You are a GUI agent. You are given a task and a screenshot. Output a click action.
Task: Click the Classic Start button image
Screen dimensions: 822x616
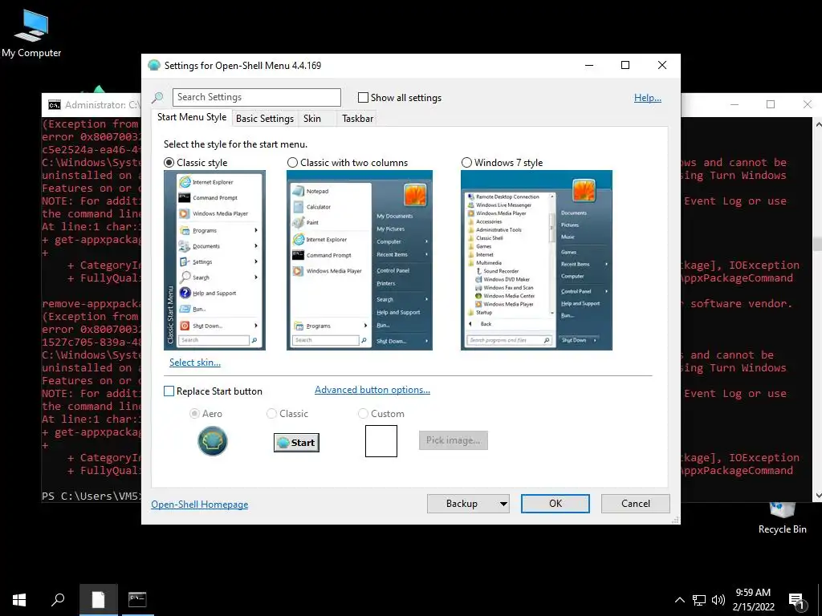[296, 443]
